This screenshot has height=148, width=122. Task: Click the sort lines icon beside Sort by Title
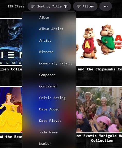click(x=33, y=6)
